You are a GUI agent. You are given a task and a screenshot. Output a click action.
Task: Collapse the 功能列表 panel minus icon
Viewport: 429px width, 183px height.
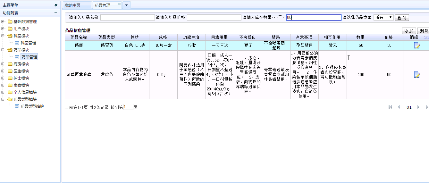[56, 13]
